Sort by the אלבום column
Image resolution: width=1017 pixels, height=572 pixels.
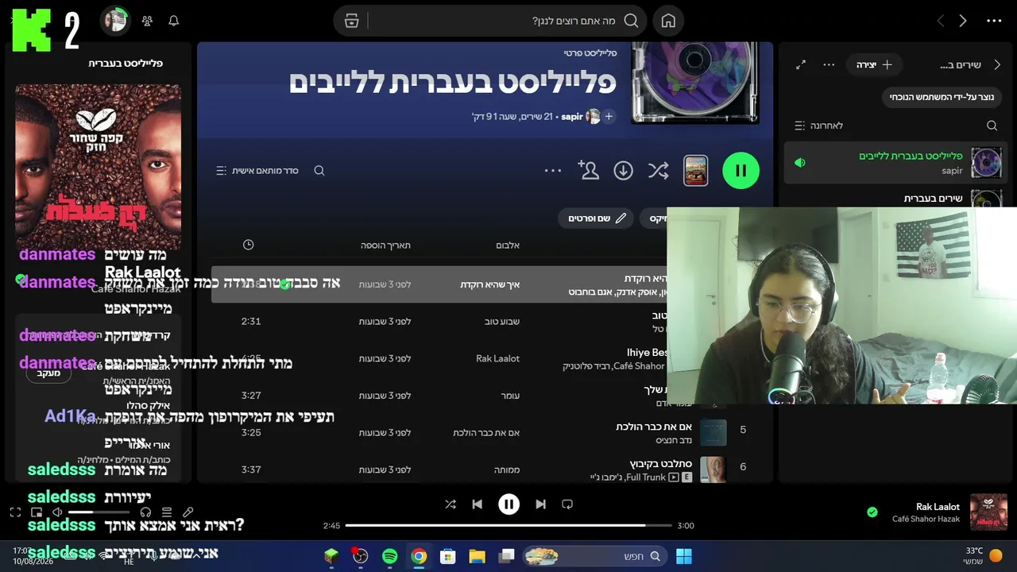click(x=508, y=245)
